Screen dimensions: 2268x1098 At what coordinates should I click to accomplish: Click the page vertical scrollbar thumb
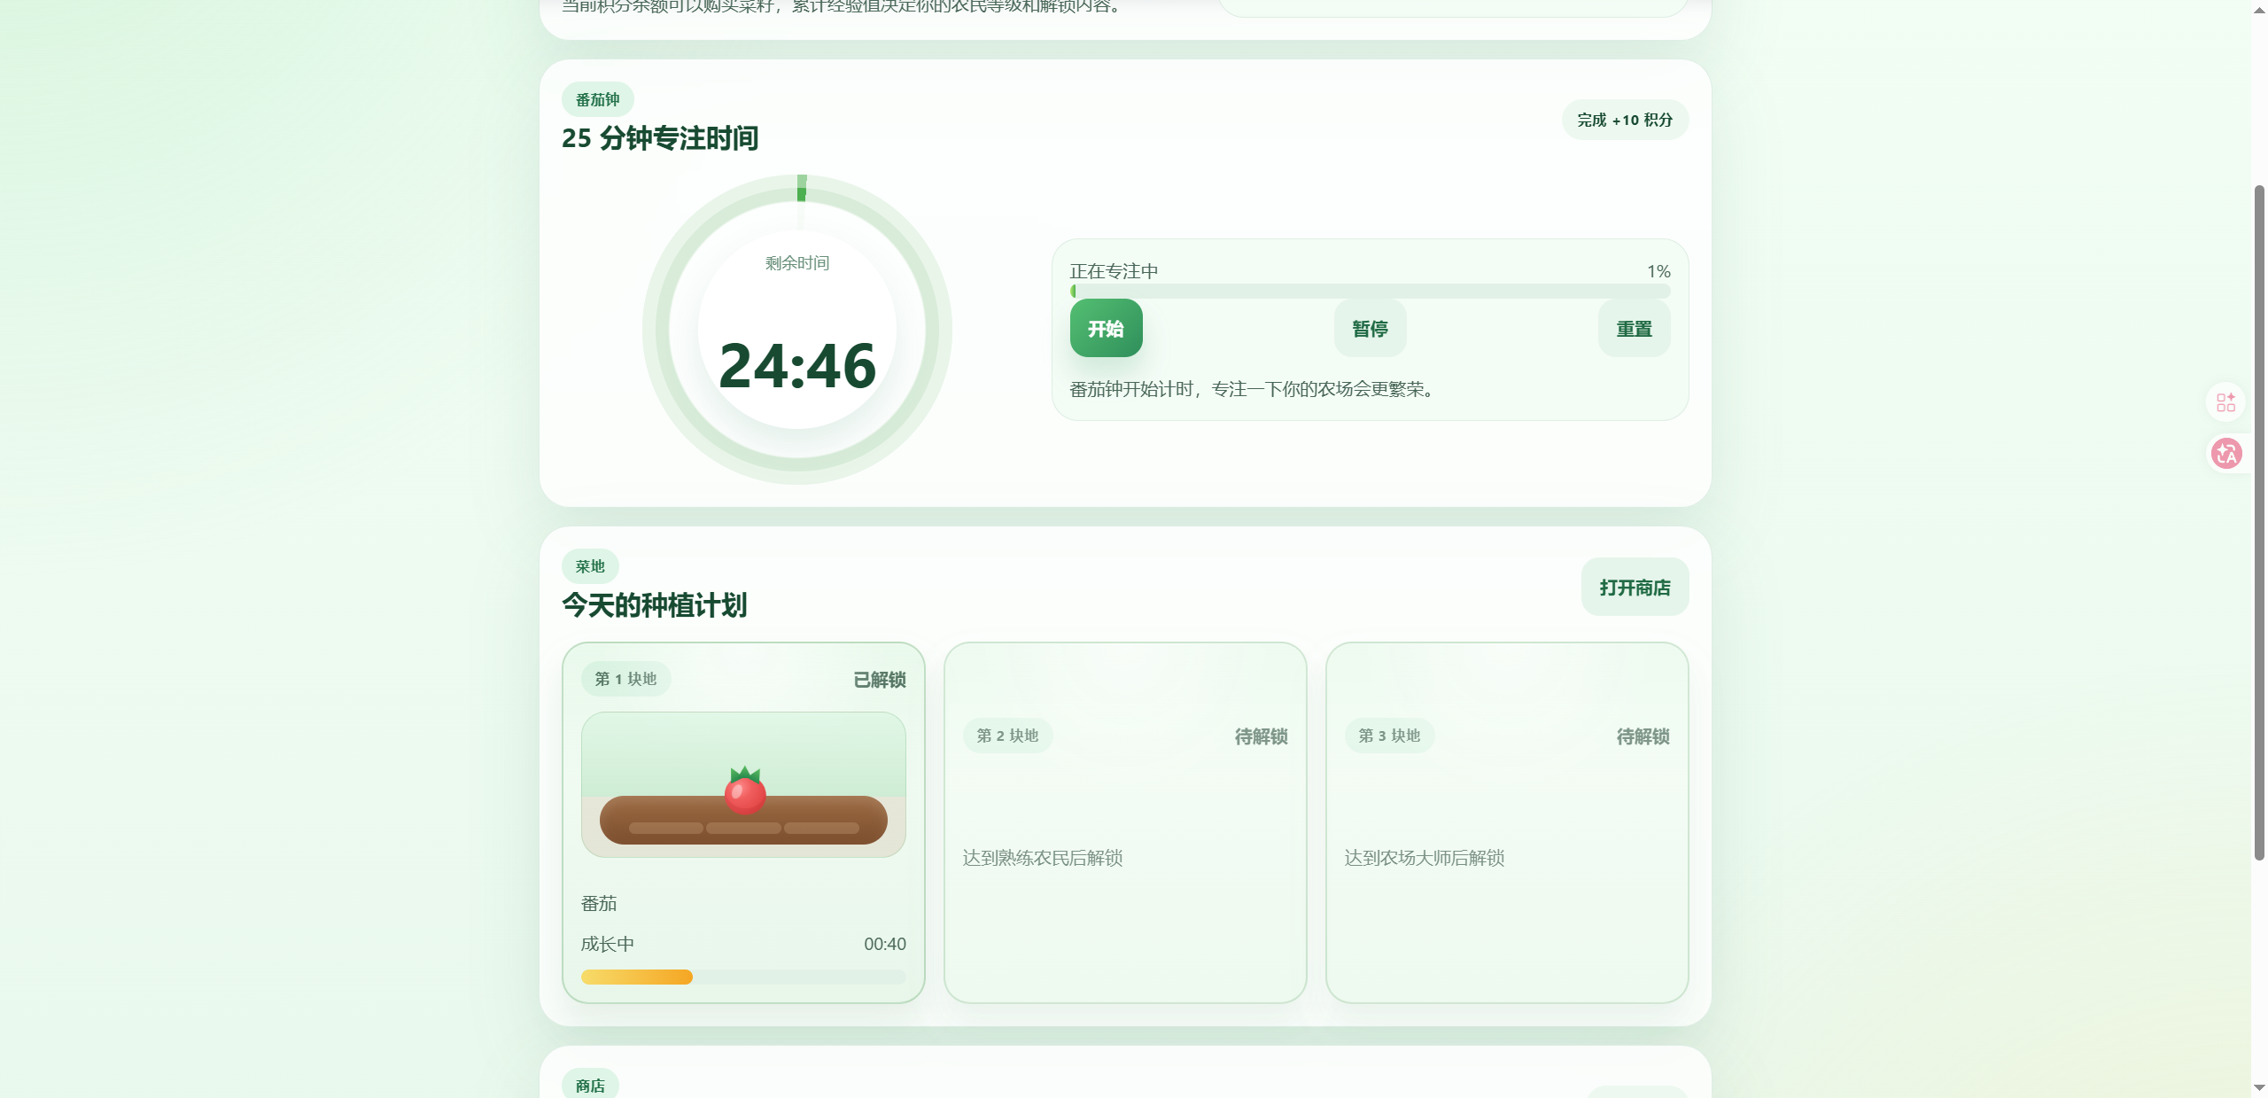point(2259,523)
